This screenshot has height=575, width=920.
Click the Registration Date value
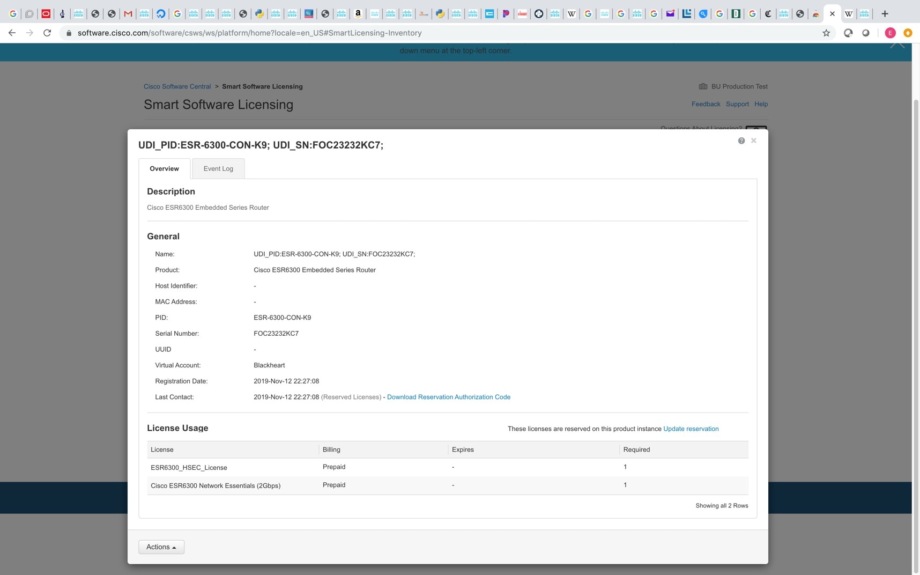286,381
